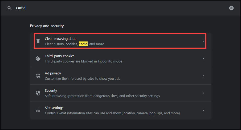
Task: Click the cookie icon beside Third-party cookies
Action: 38,58
